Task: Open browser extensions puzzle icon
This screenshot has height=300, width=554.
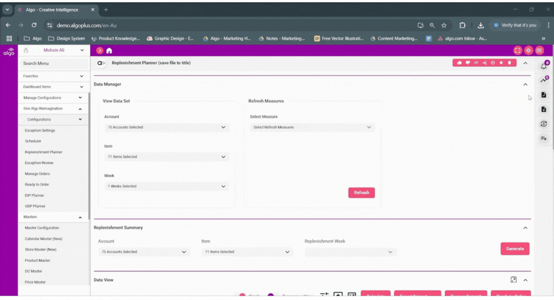Action: click(462, 25)
